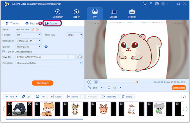Open the shopping cart purchase icon
The width and height of the screenshot is (190, 123).
[x=145, y=4]
